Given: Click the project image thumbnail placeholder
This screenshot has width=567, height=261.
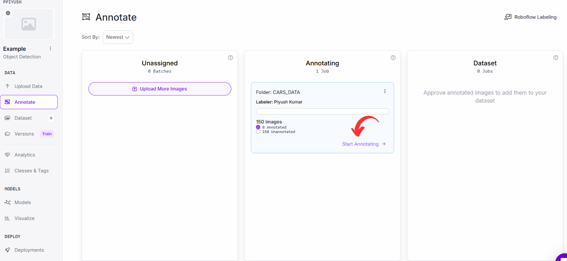Looking at the screenshot, I should coord(29,24).
